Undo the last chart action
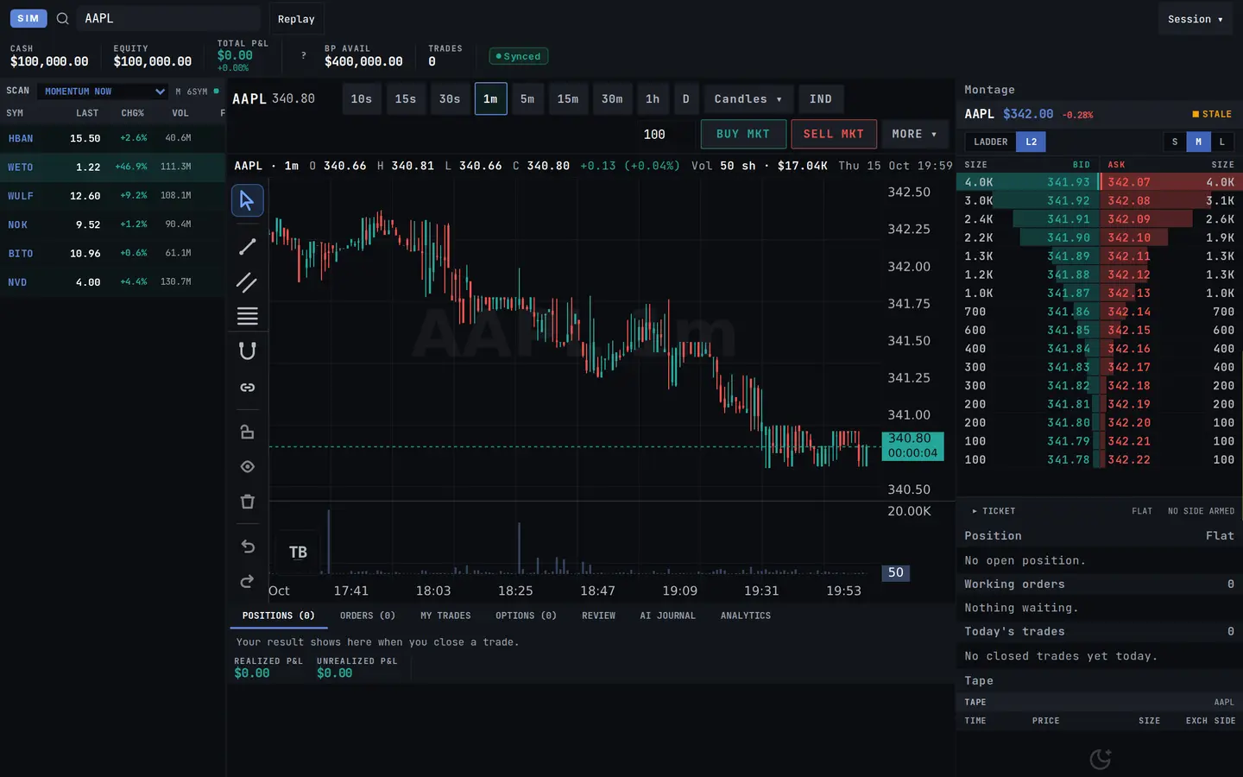 pos(247,546)
